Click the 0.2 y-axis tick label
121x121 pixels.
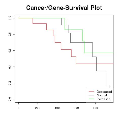pyautogui.click(x=10, y=83)
